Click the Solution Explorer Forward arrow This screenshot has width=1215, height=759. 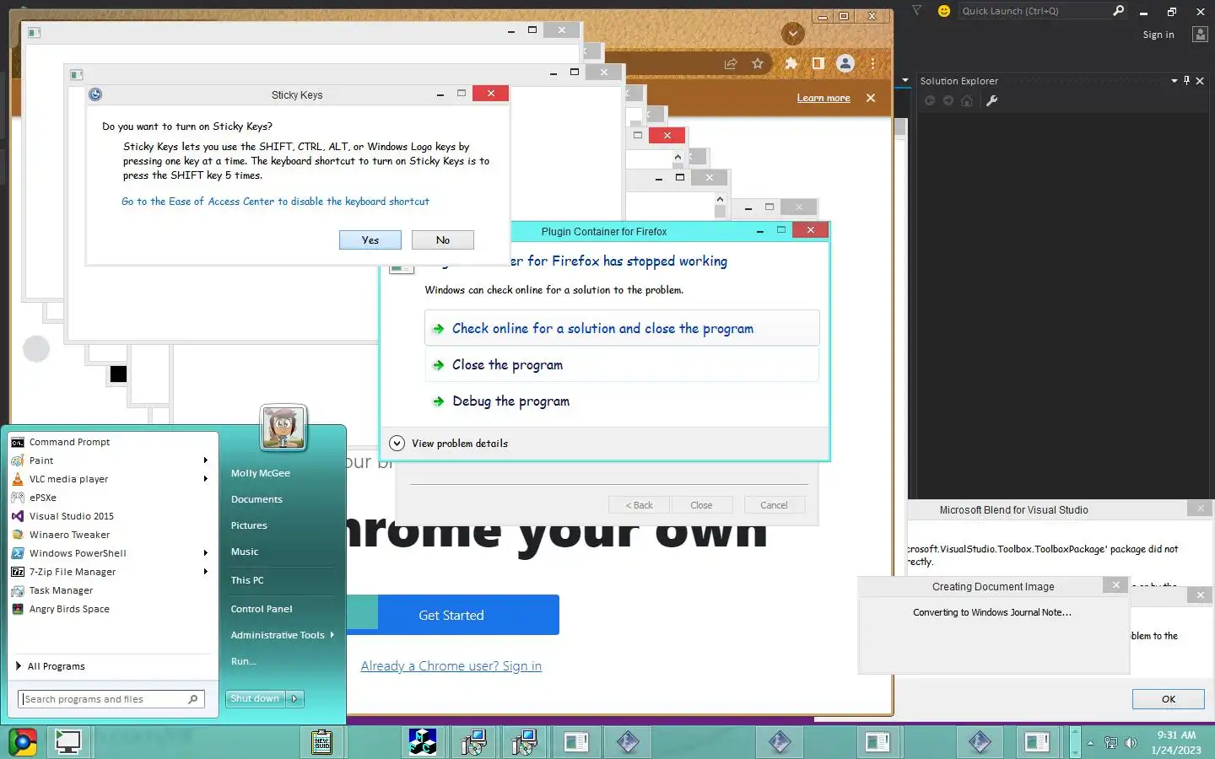click(x=948, y=100)
